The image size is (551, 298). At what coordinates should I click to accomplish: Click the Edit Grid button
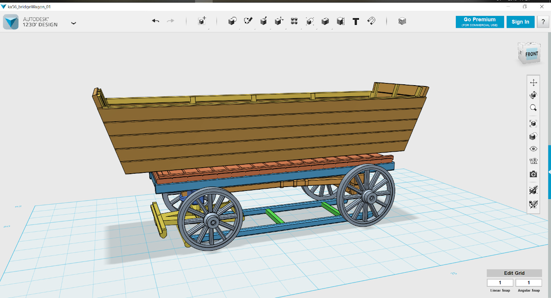[x=514, y=273]
